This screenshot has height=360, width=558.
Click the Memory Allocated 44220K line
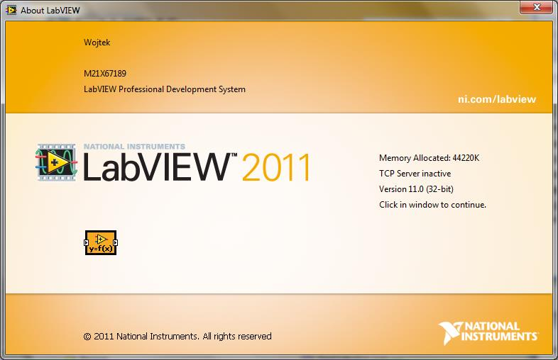pyautogui.click(x=429, y=158)
